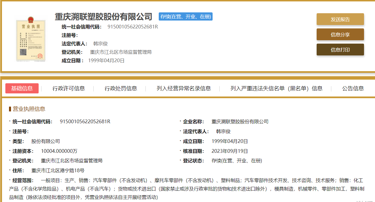
Task: Click the 住所 address 重庆市江北区港宁路18号
Action: pos(58,170)
